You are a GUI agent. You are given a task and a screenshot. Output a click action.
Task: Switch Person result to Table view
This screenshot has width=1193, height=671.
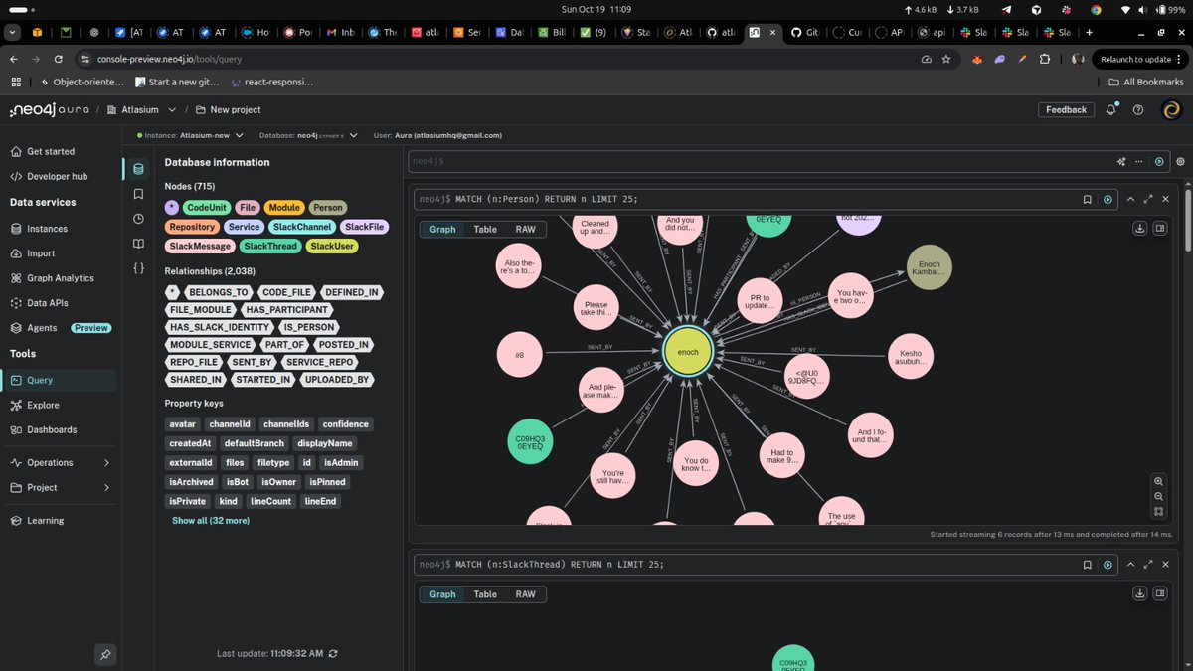coord(485,229)
